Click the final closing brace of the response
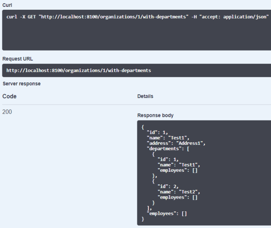 pos(143,219)
